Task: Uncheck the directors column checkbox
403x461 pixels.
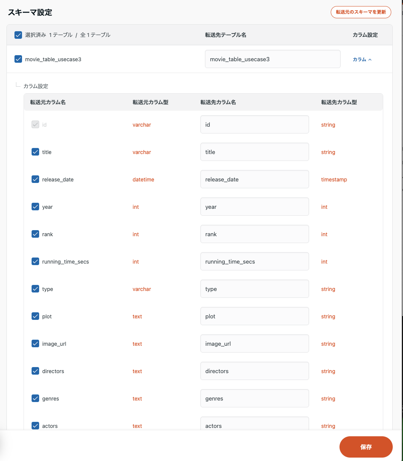Action: point(35,371)
